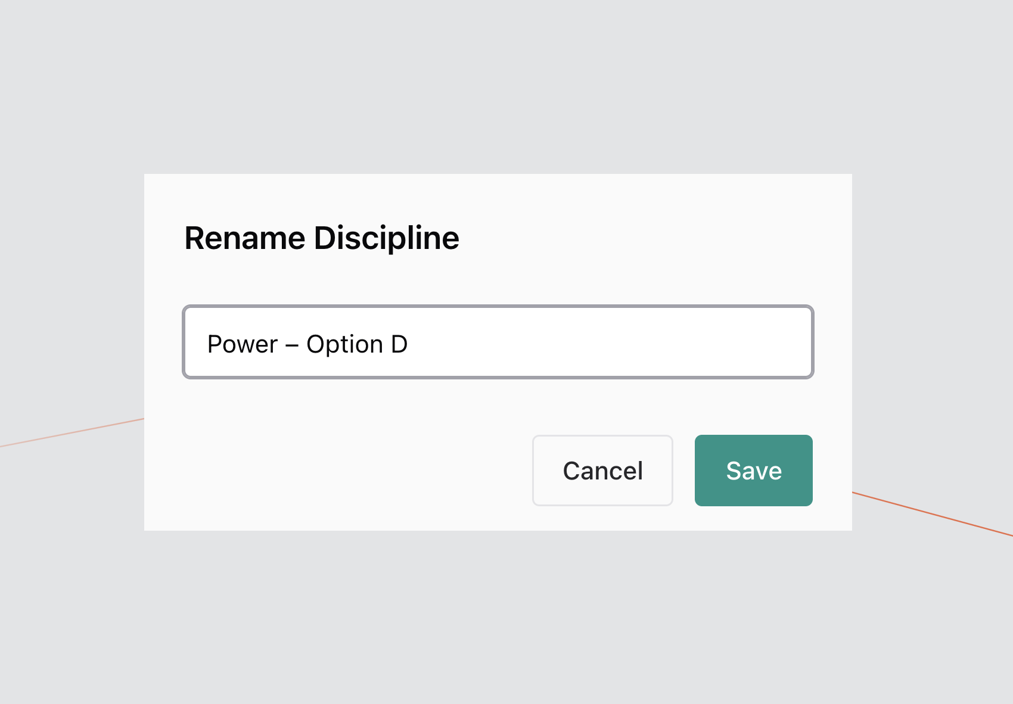Click the teal Save button
Viewport: 1013px width, 704px height.
coord(753,471)
